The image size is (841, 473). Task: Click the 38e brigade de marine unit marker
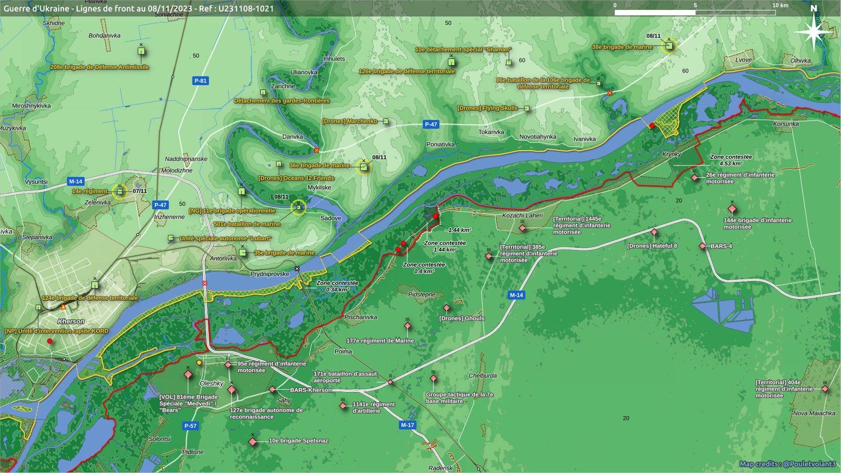[x=669, y=46]
